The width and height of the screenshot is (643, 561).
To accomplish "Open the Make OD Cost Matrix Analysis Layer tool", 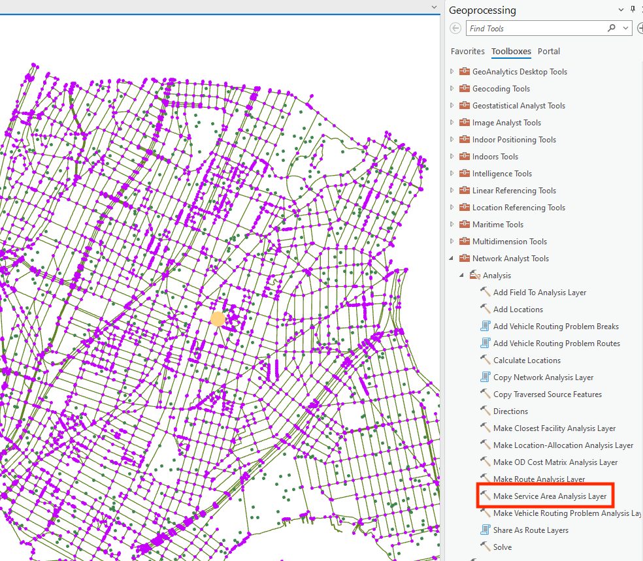I will pyautogui.click(x=552, y=462).
